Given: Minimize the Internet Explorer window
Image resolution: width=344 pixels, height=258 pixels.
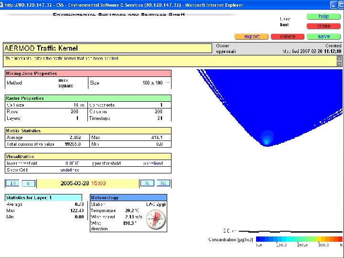Looking at the screenshot, I should click(x=333, y=5).
